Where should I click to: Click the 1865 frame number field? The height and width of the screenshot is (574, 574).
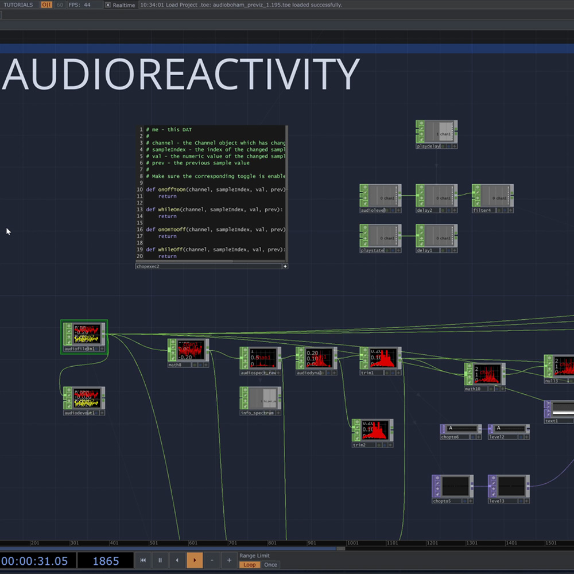105,561
